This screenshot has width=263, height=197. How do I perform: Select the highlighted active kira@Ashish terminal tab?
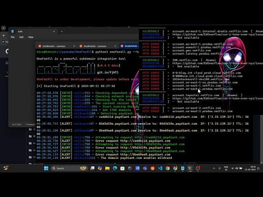coord(129,46)
